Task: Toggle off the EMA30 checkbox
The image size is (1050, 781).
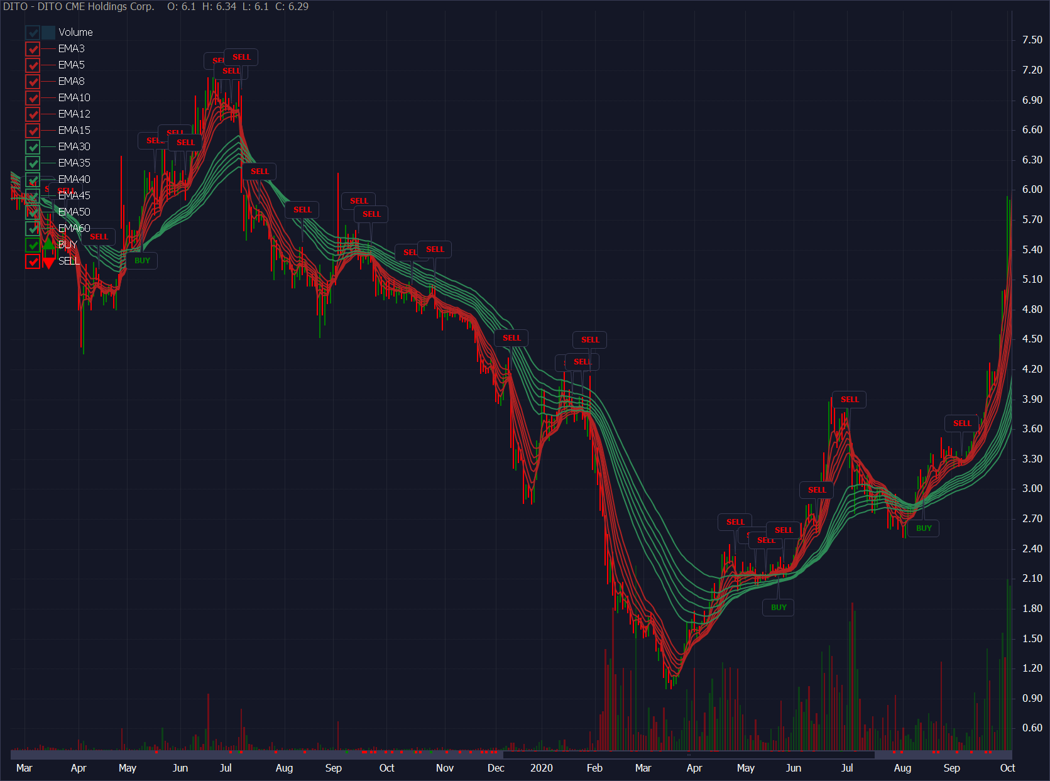Action: [33, 147]
